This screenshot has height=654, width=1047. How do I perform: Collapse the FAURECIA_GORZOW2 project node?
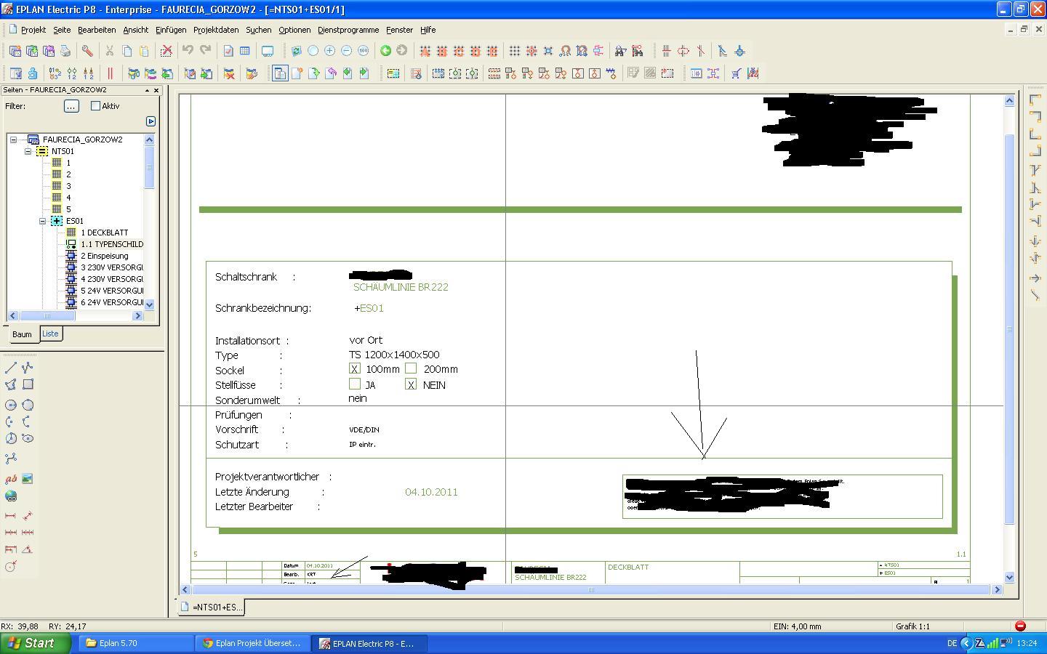pyautogui.click(x=13, y=140)
